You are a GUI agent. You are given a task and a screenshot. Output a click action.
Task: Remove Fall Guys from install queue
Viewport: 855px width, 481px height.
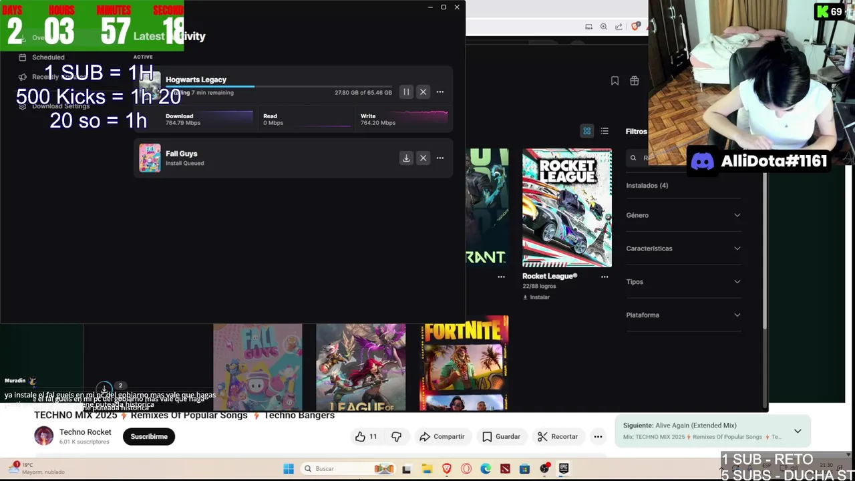click(x=423, y=158)
